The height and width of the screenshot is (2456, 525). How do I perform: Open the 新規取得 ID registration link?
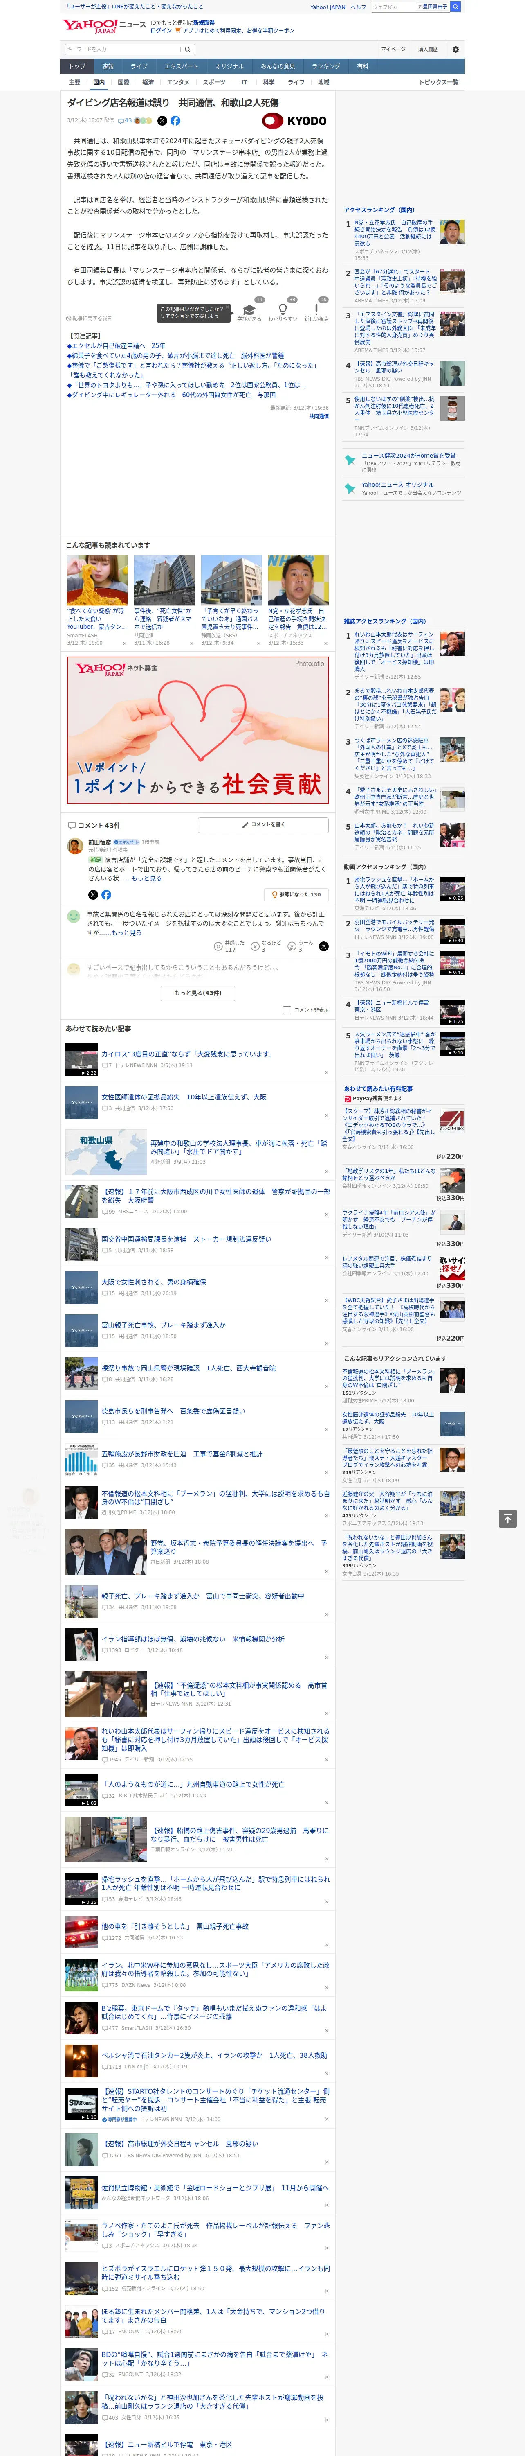(204, 23)
